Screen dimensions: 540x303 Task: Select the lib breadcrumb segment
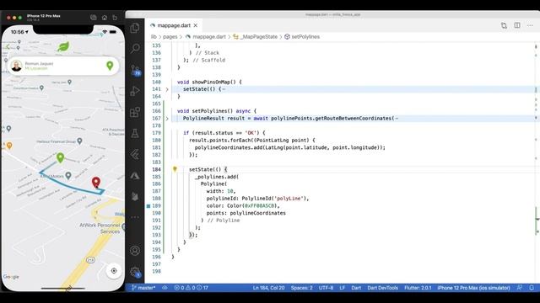pyautogui.click(x=154, y=37)
